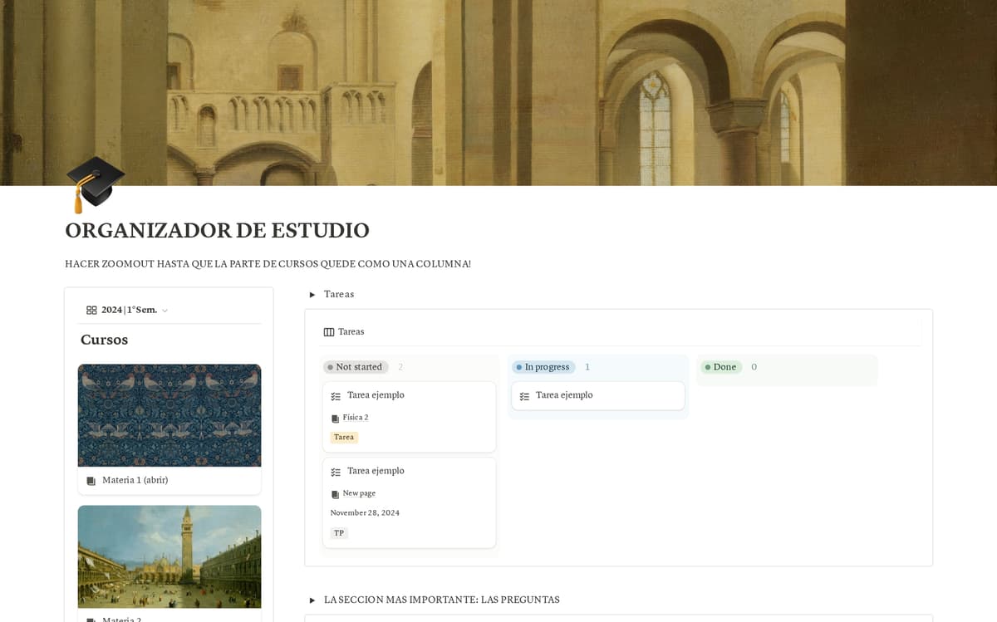This screenshot has width=997, height=622.
Task: Select the In progress column header pill
Action: coord(543,366)
